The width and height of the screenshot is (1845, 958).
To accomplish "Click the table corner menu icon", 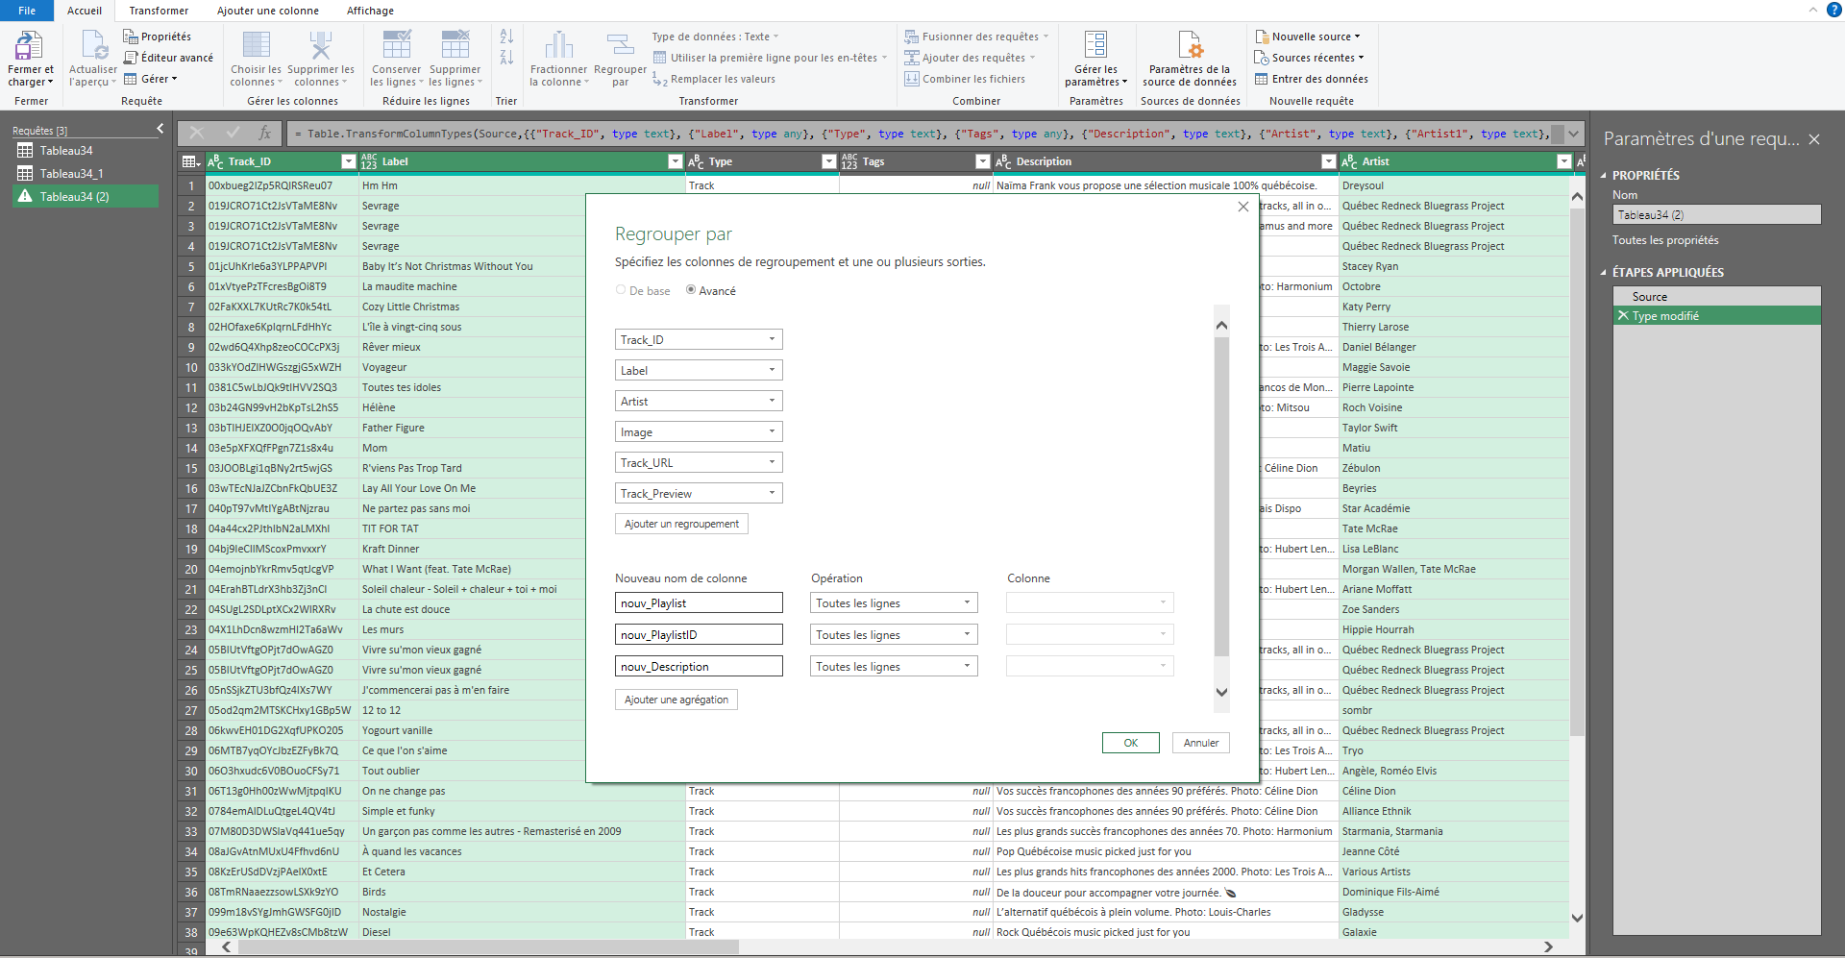I will [191, 161].
